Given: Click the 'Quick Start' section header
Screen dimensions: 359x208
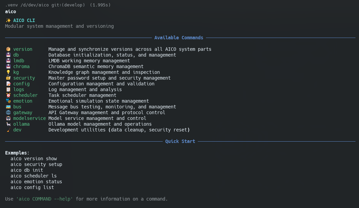Looking at the screenshot, I should click(x=180, y=141).
